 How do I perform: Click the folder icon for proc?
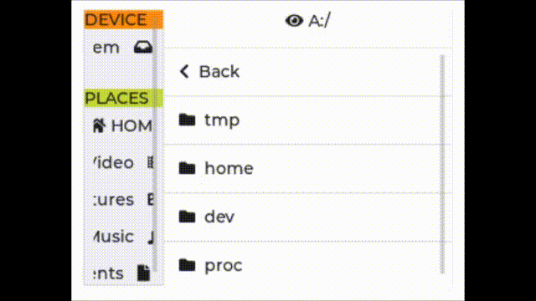click(x=187, y=265)
